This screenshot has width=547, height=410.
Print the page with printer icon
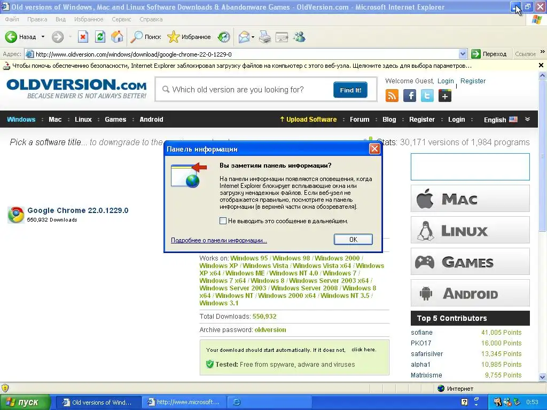tap(265, 37)
